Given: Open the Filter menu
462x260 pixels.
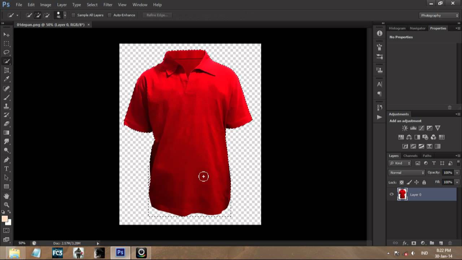Looking at the screenshot, I should [108, 5].
